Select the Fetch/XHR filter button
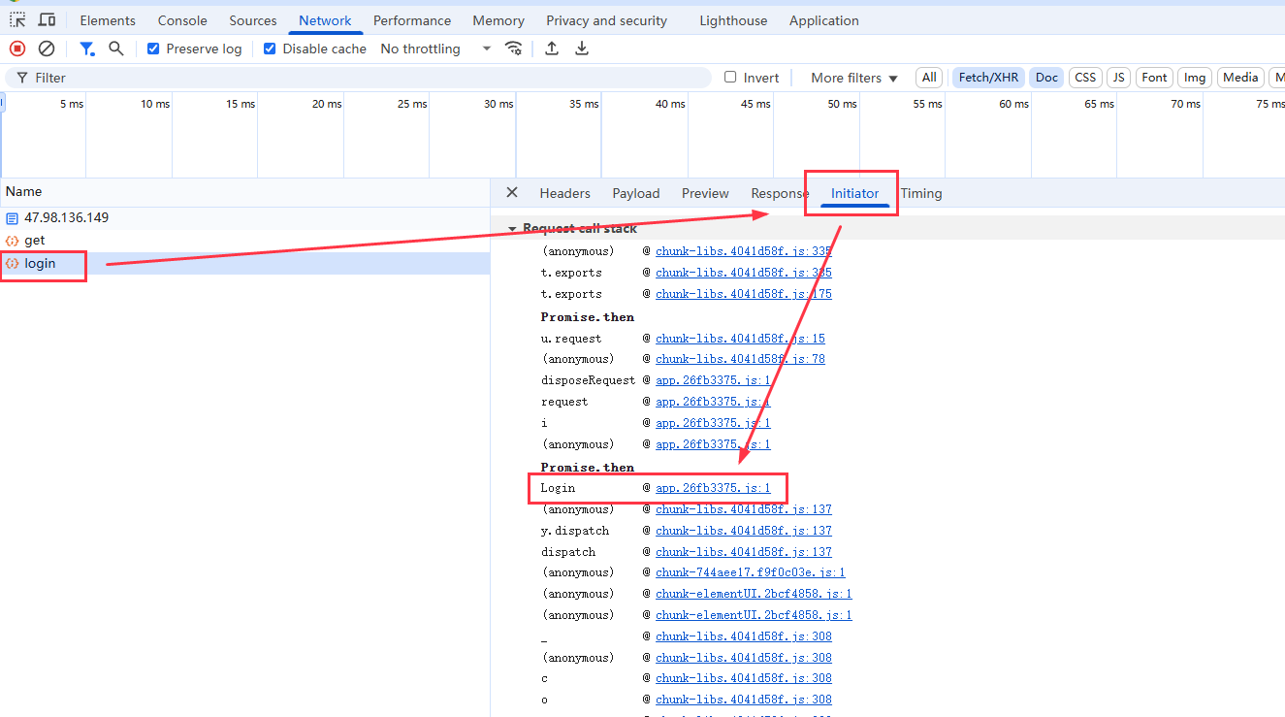 click(988, 78)
